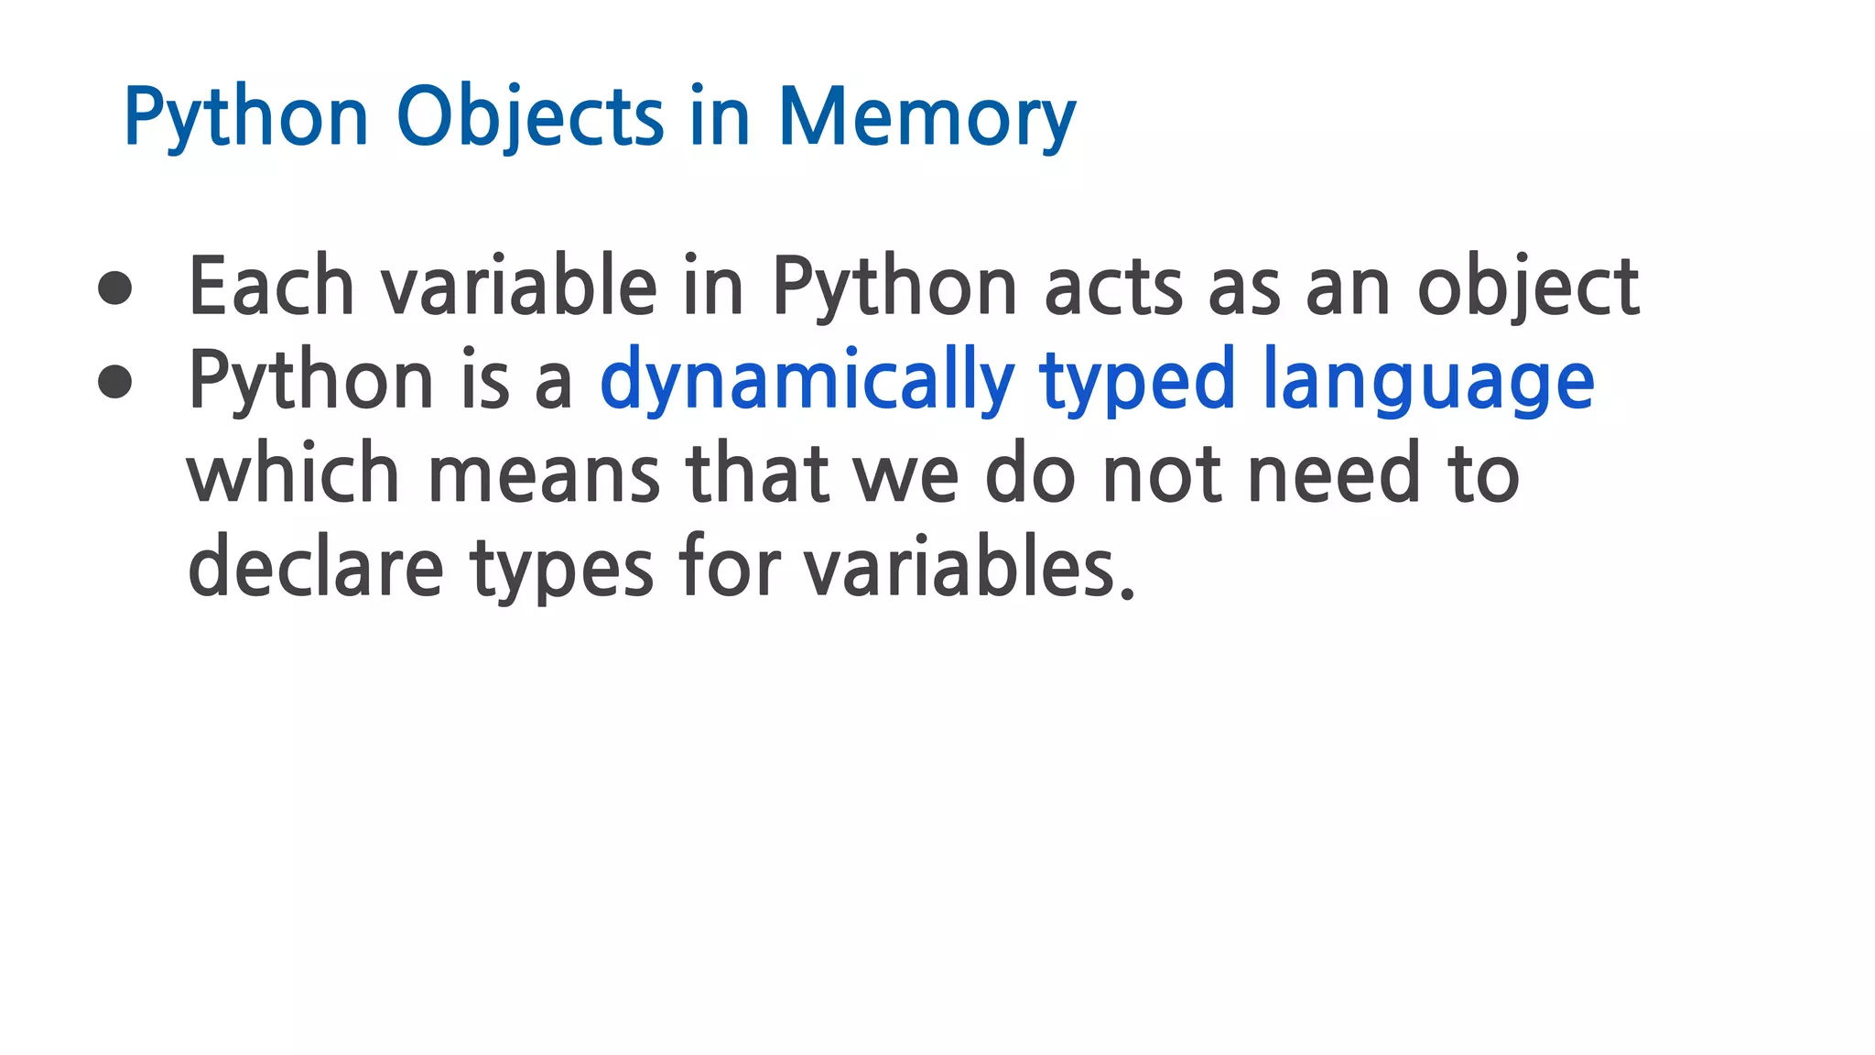Click the blue "dynamically typed language" text

1097,381
